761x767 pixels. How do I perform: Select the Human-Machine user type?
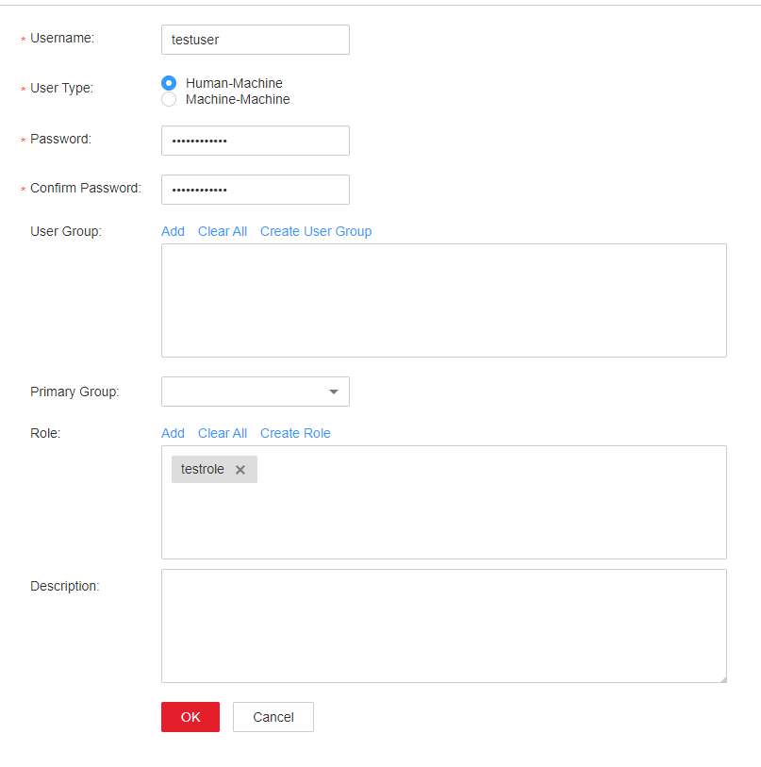pyautogui.click(x=169, y=83)
